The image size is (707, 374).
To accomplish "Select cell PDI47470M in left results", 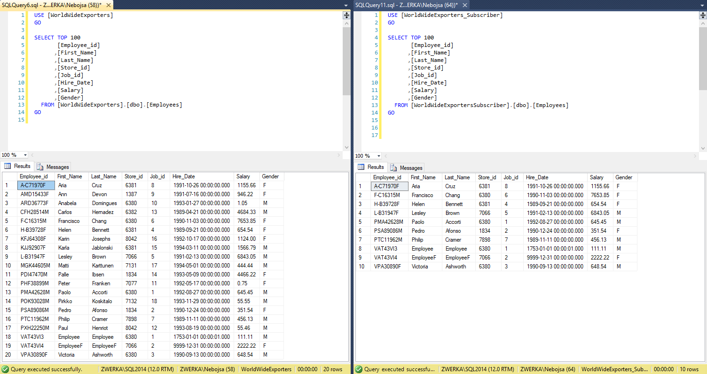I will 36,275.
